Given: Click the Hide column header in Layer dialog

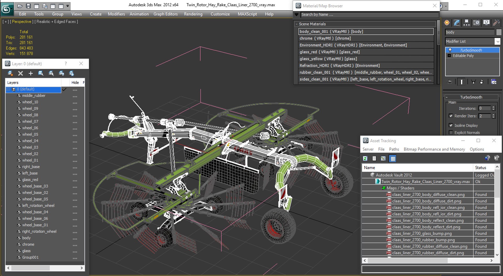Looking at the screenshot, I should (75, 83).
